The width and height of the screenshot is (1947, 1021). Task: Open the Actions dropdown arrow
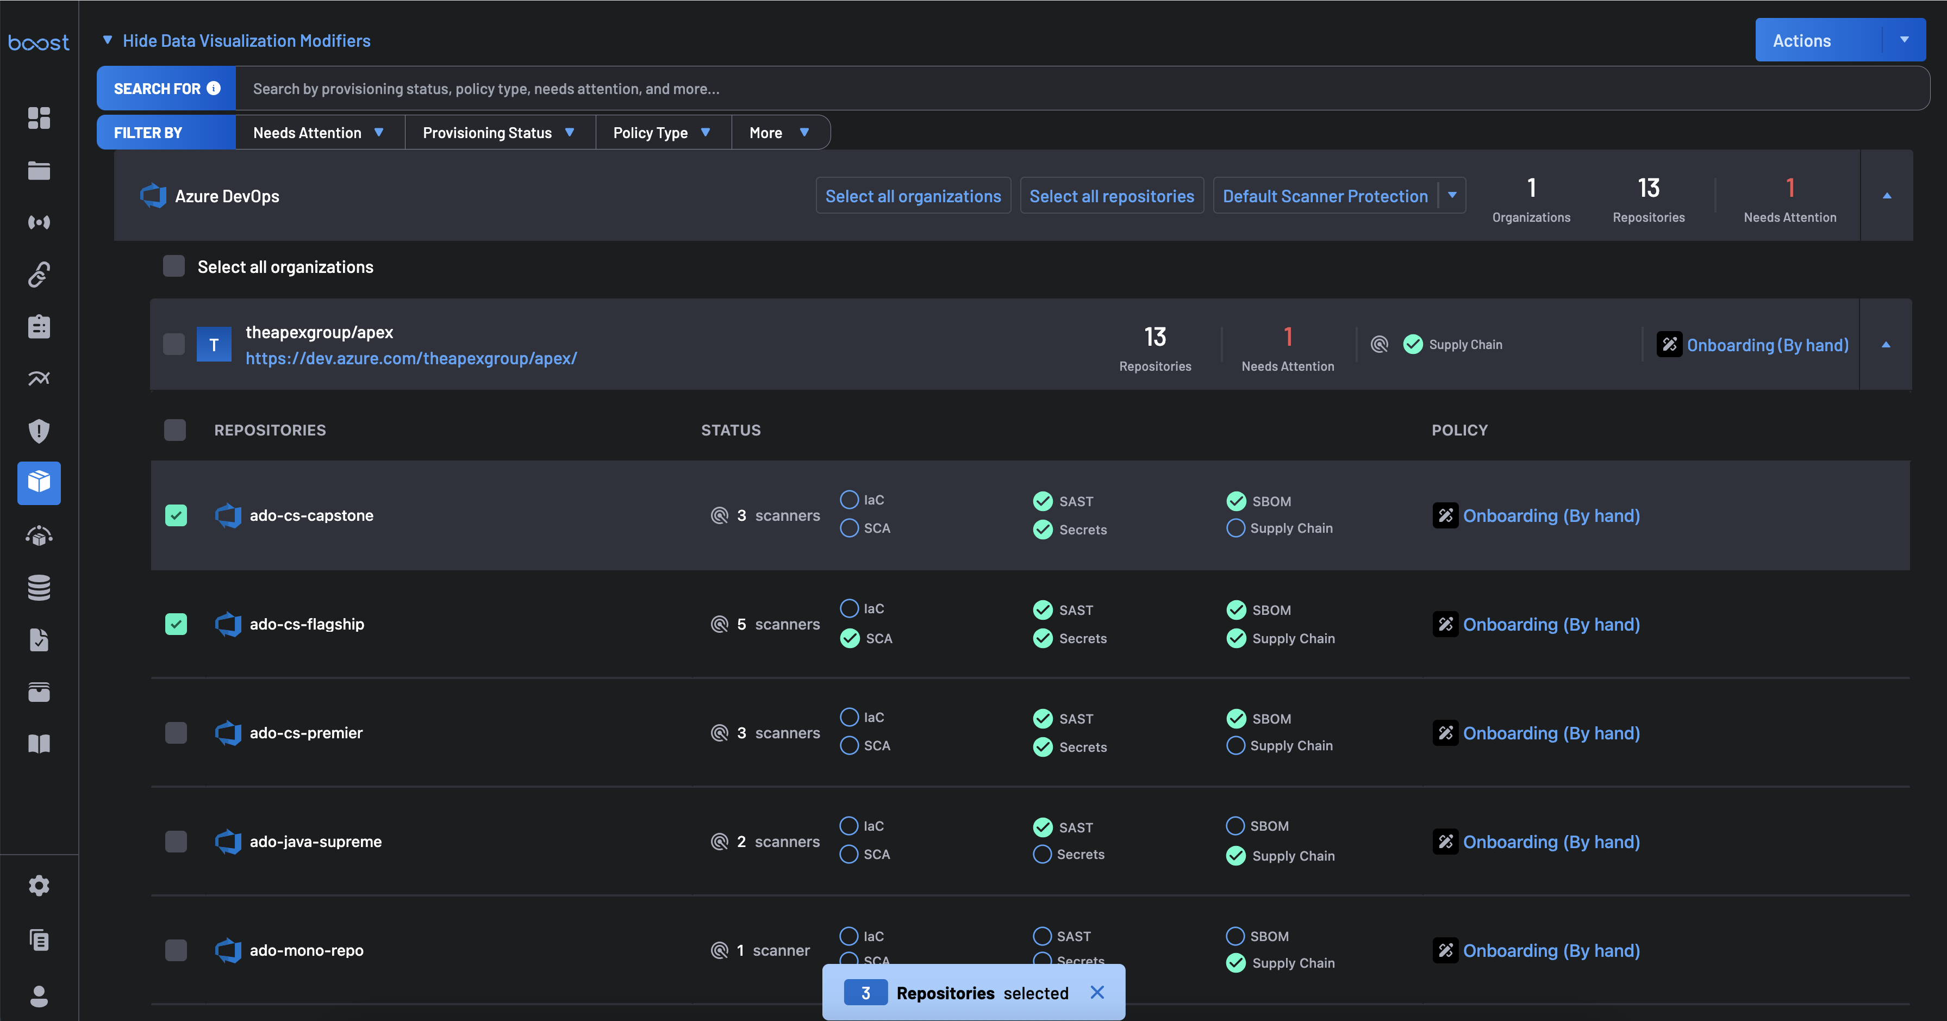coord(1904,40)
